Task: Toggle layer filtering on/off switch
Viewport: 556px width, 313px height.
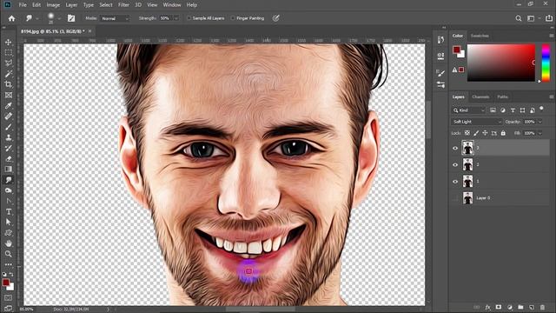Action: coord(541,109)
